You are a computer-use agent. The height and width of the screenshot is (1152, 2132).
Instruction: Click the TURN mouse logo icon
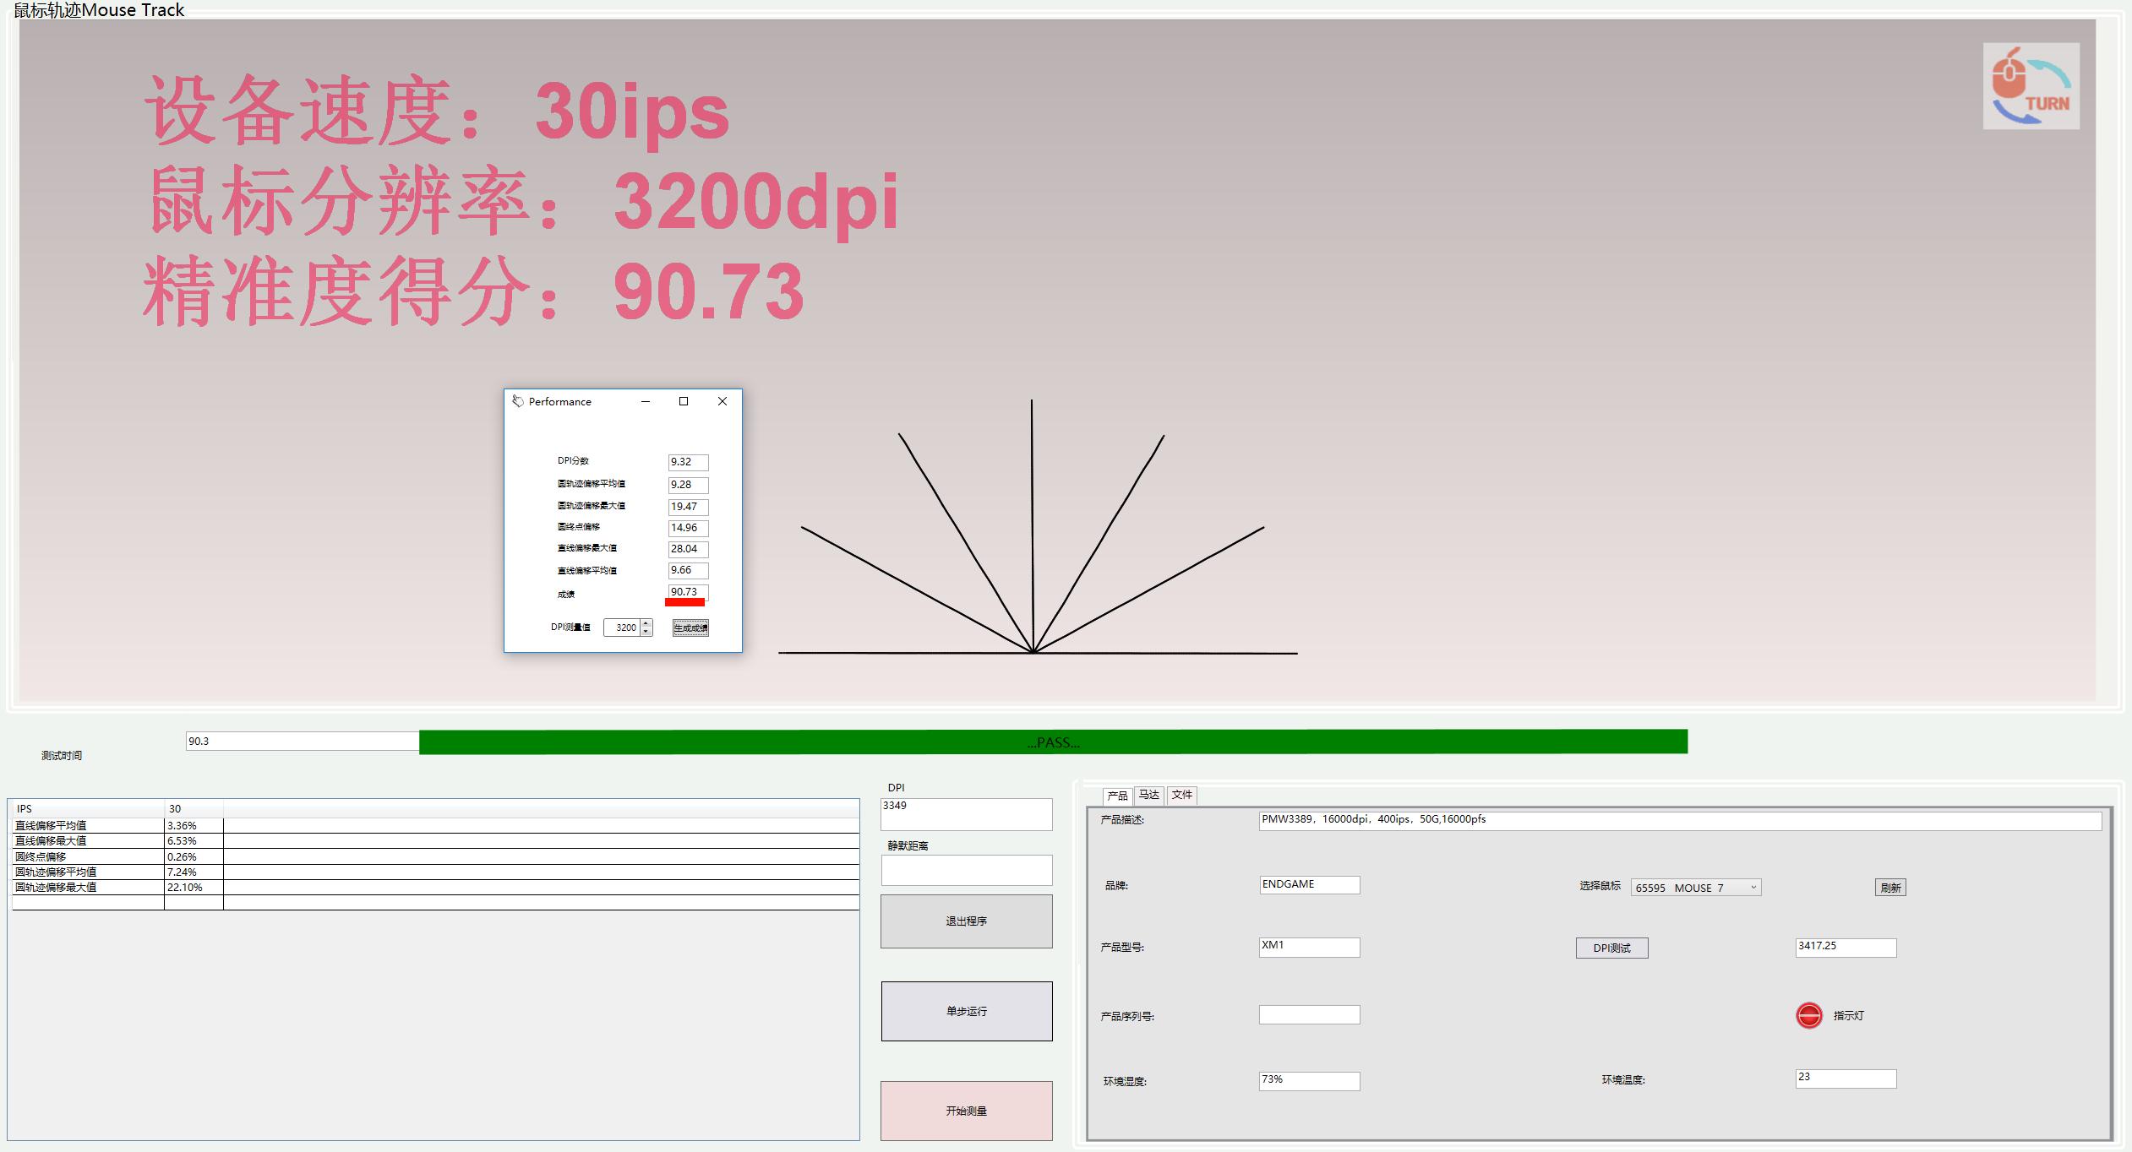[x=2031, y=87]
